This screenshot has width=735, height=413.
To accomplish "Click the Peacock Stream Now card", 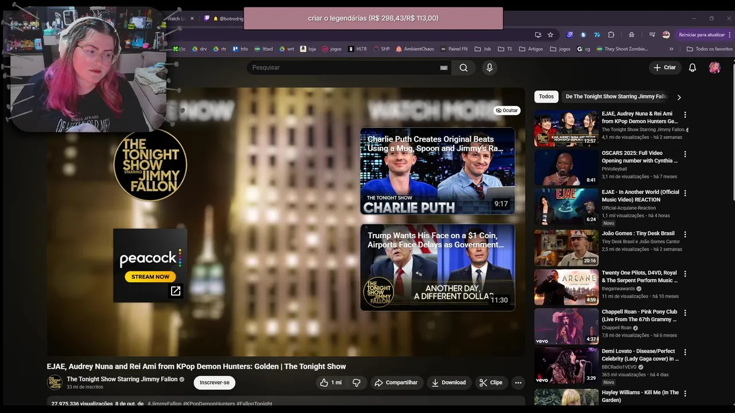I will (x=150, y=266).
